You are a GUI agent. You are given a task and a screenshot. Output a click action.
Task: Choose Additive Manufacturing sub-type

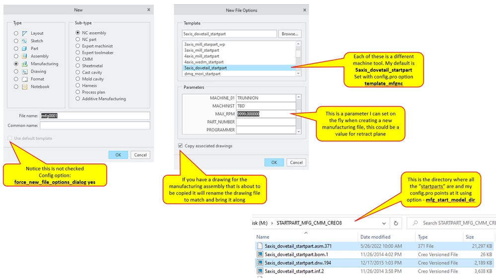tap(77, 99)
